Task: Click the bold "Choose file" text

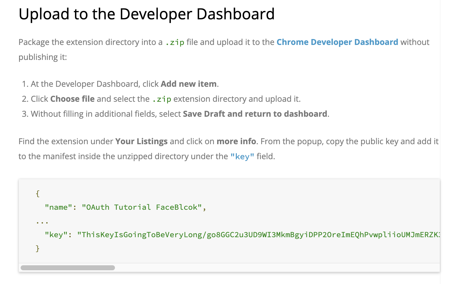Action: (72, 99)
